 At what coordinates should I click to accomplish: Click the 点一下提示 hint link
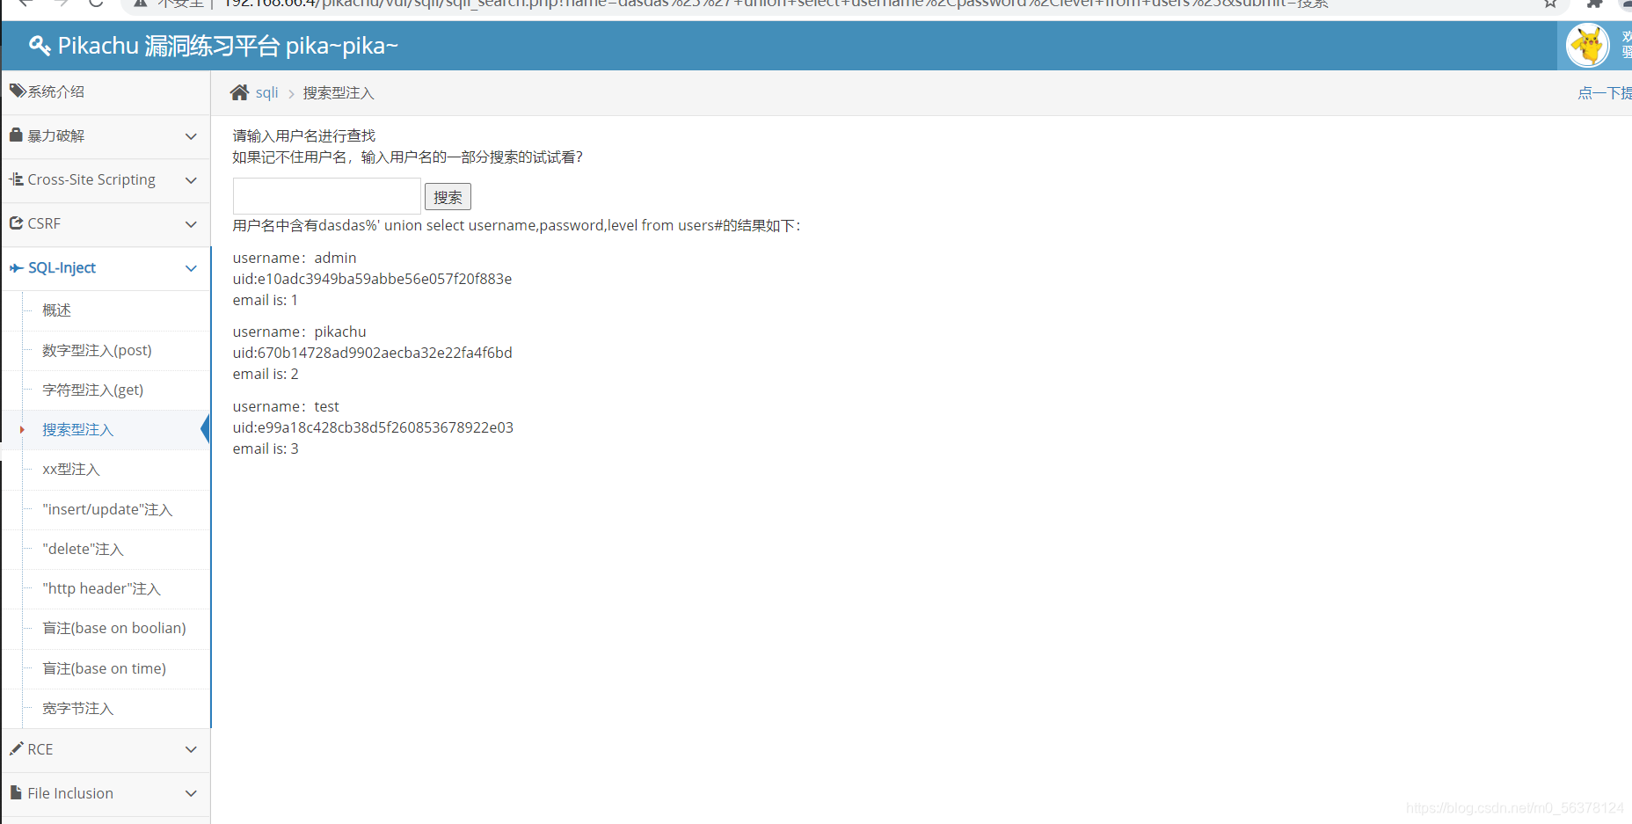(x=1605, y=93)
